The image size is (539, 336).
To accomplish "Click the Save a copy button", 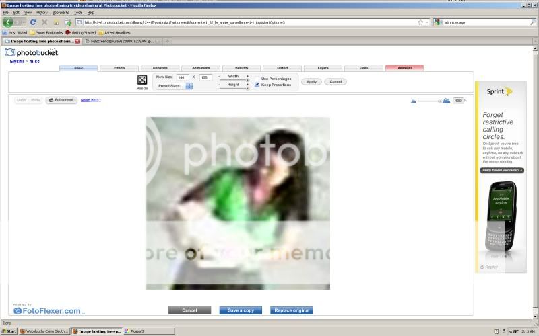I will click(x=241, y=310).
